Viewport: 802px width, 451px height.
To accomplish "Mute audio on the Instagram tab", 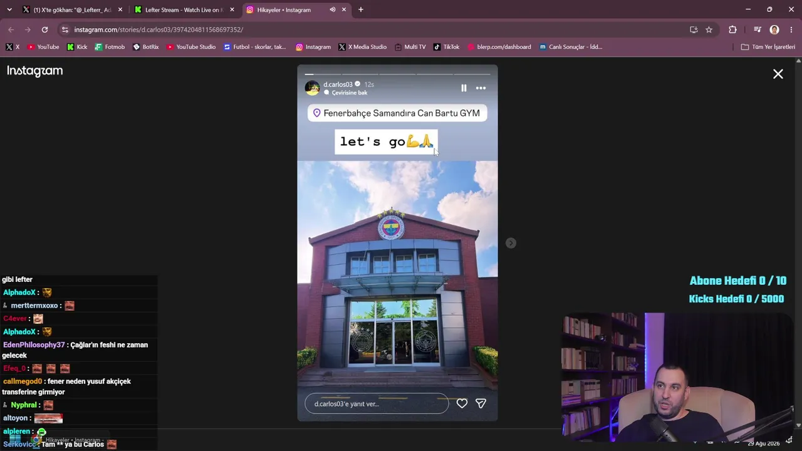I will click(x=332, y=9).
